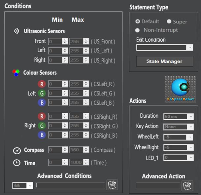
Task: Open the Advanced Action editor icon
Action: point(187,185)
